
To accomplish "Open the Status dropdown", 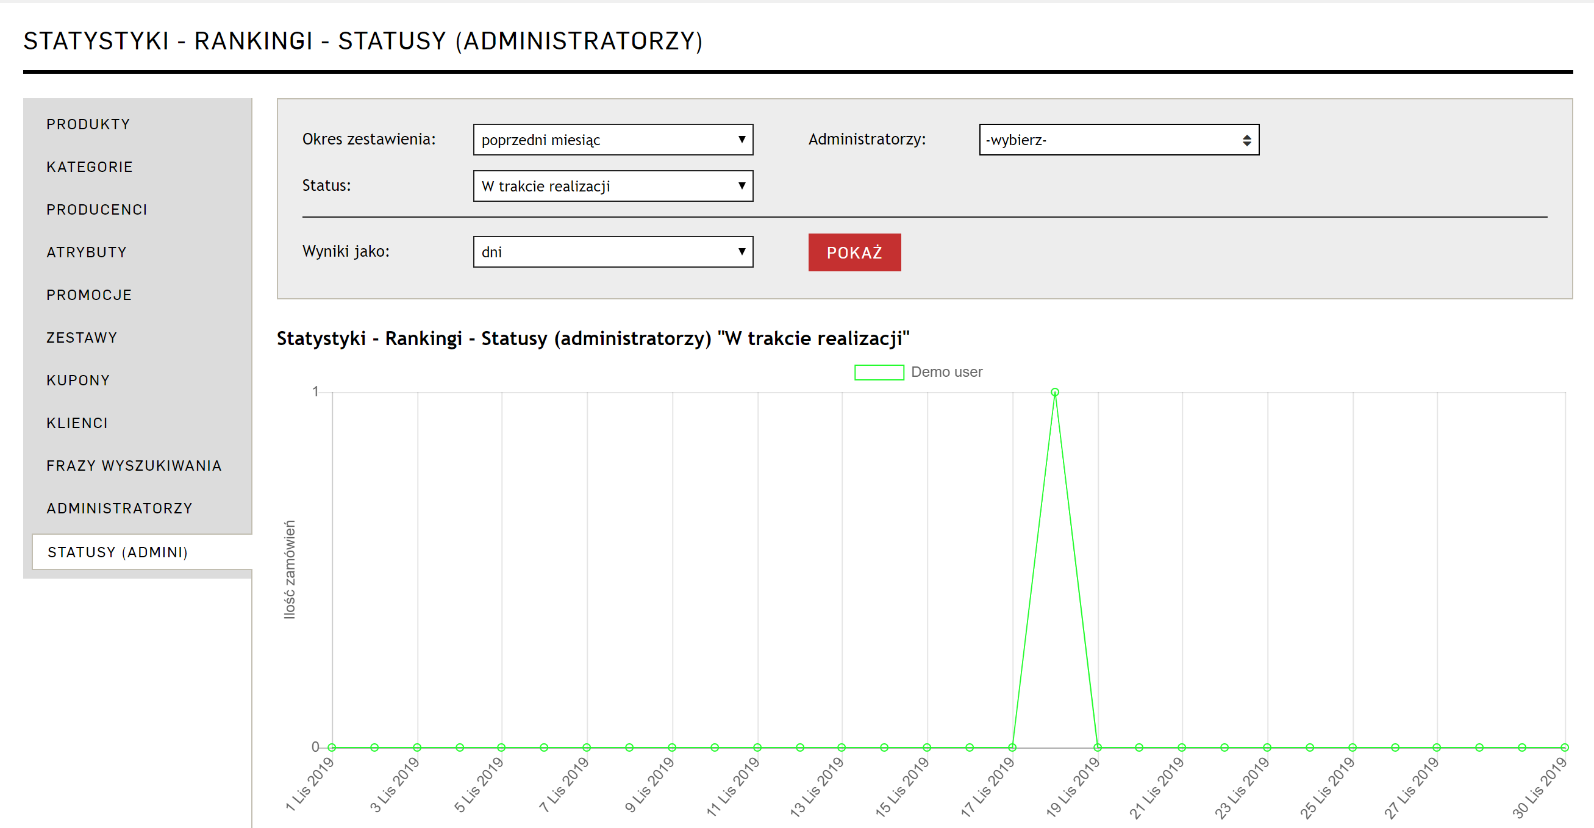I will click(612, 186).
